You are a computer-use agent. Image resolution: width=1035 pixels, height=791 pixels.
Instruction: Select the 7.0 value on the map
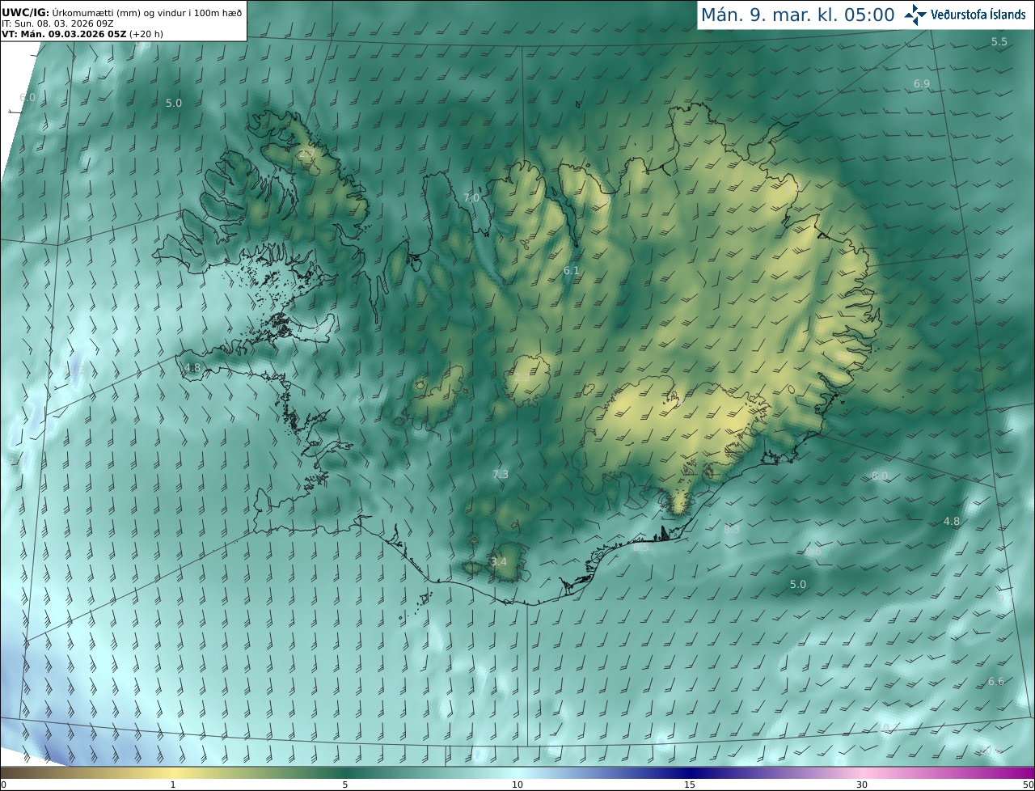pos(471,197)
